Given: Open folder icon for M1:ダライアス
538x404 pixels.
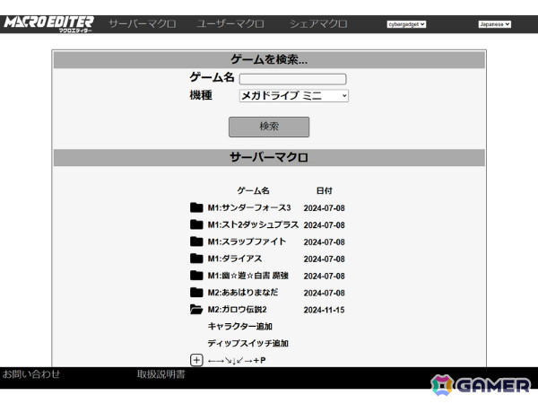Looking at the screenshot, I should tap(196, 259).
